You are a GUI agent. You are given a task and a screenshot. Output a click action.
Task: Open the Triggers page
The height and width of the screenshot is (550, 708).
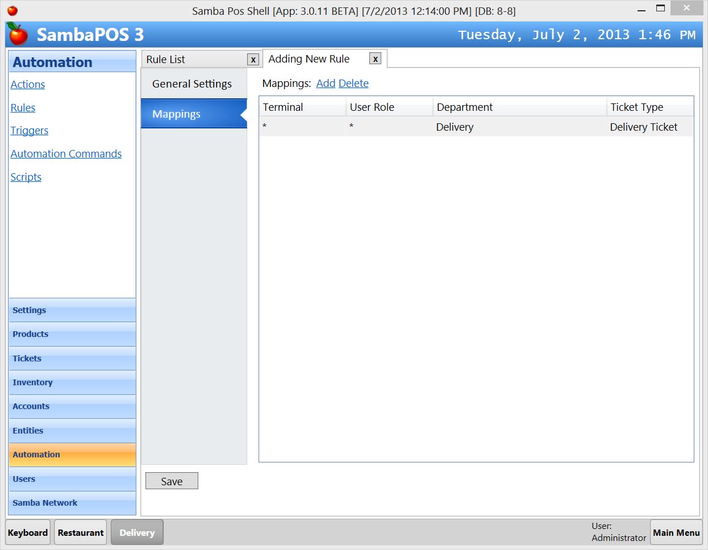pyautogui.click(x=29, y=130)
